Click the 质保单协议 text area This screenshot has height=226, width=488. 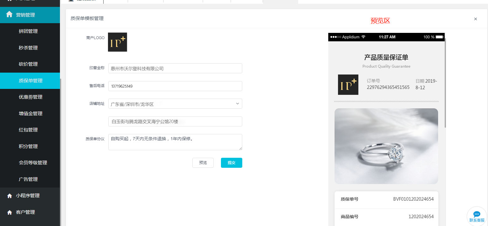tap(175, 142)
